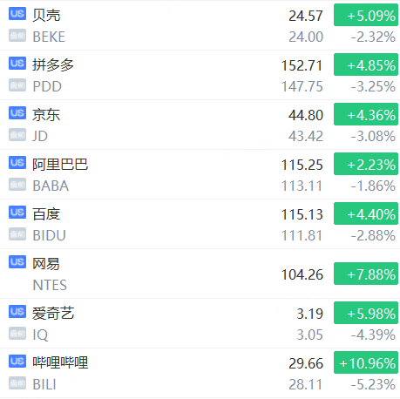Click the US tag next to 阿里巴巴

click(x=17, y=163)
